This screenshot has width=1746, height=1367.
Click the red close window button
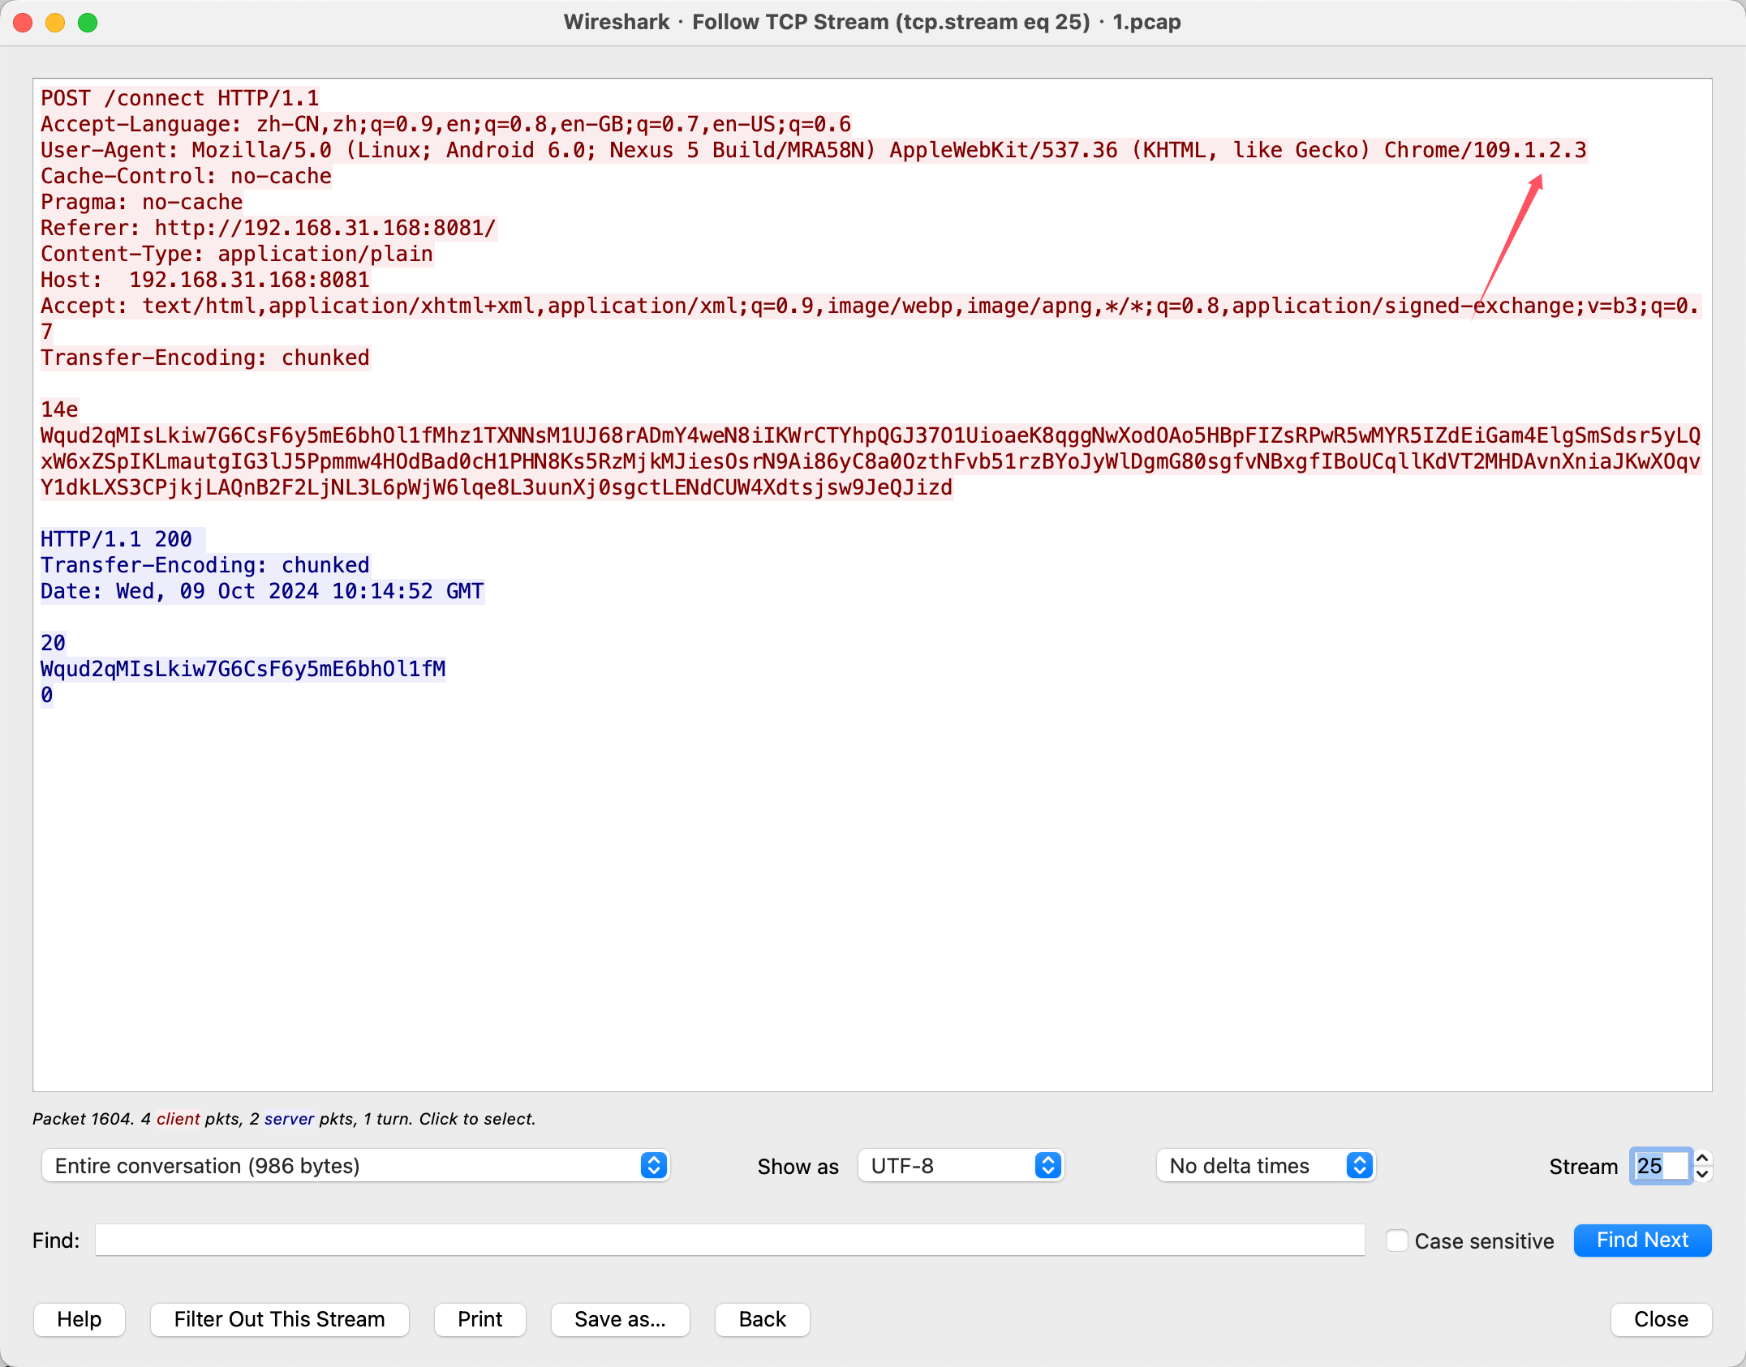(23, 23)
